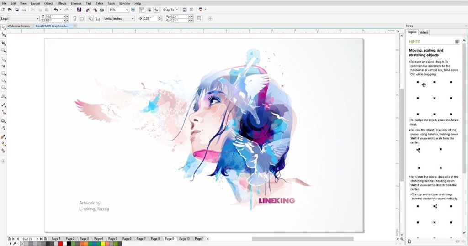The image size is (468, 246).
Task: Select the Polygon tool
Action: (3, 88)
